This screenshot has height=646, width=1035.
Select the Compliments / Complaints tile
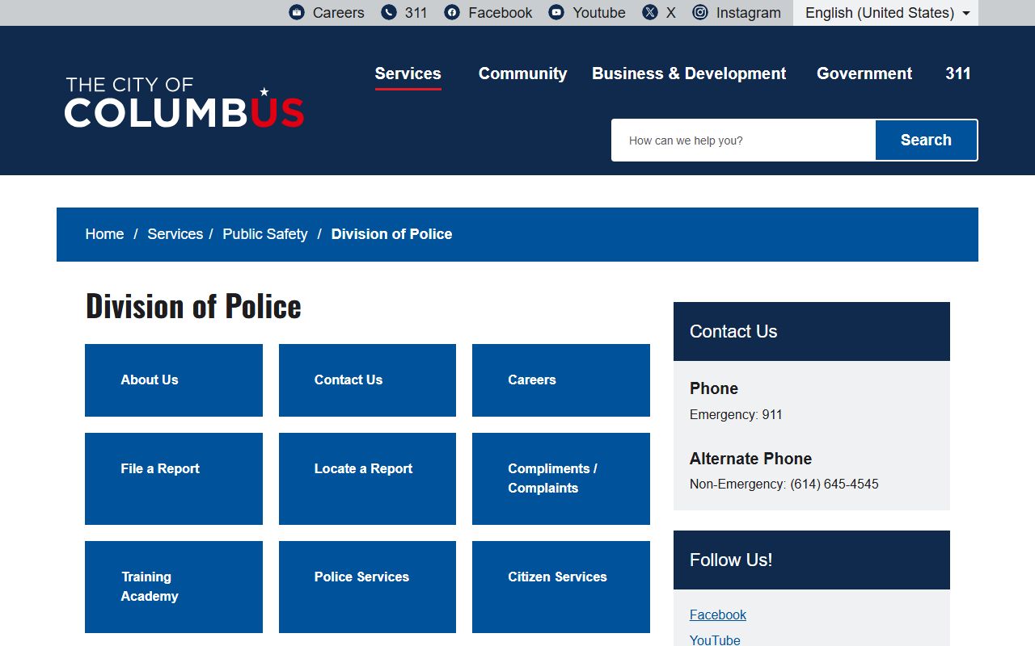(560, 478)
